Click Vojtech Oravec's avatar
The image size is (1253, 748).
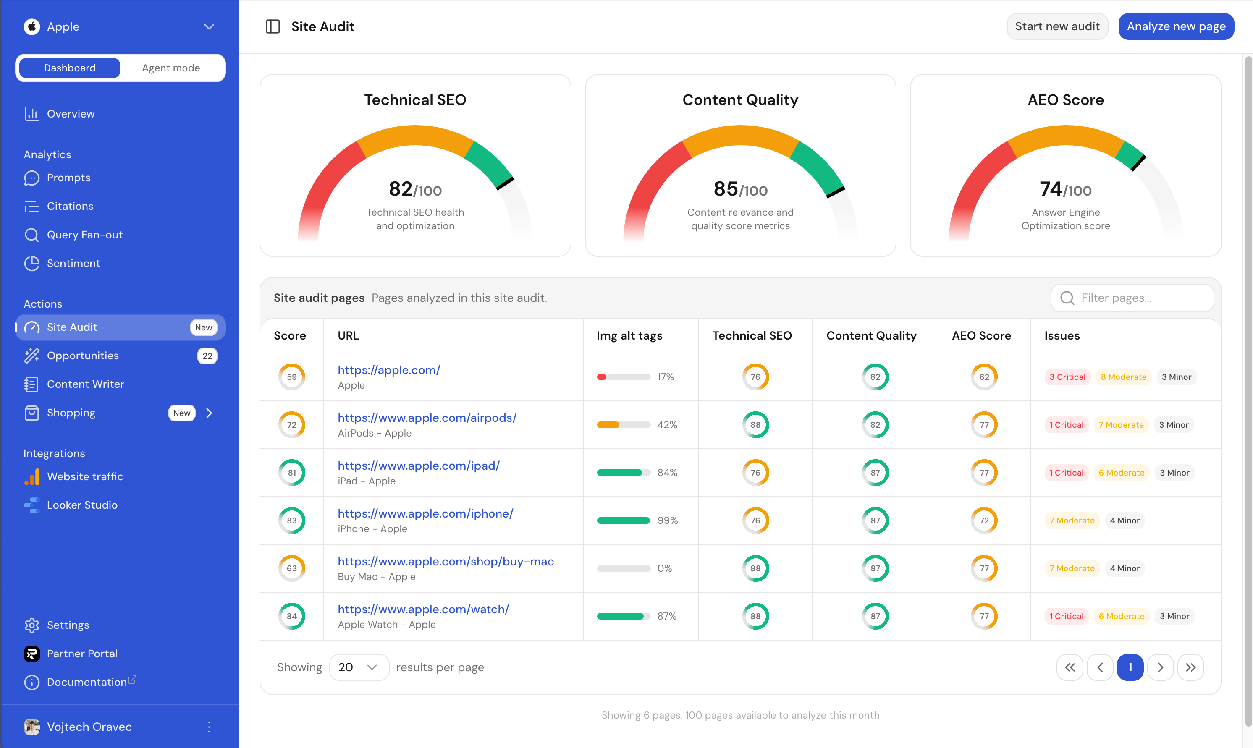32,726
